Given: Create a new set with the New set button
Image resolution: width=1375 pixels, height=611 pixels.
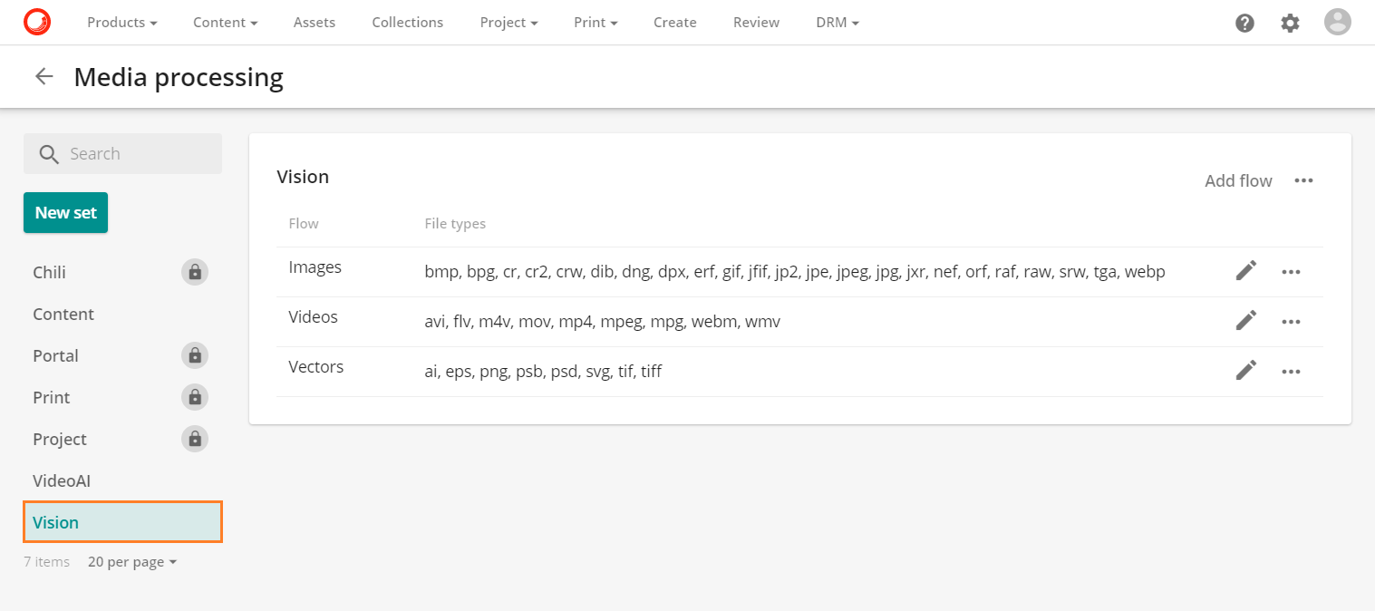Looking at the screenshot, I should coord(65,212).
